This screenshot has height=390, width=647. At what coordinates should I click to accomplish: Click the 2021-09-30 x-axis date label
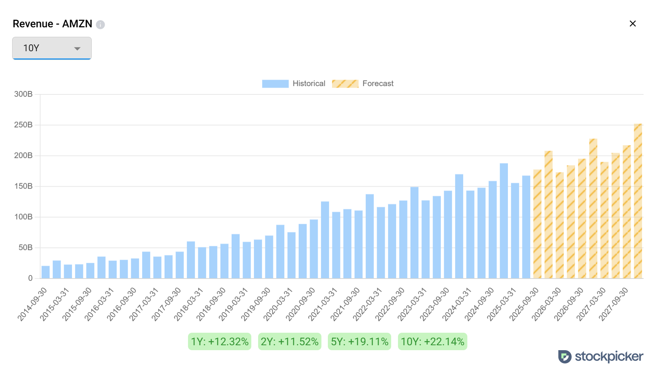[x=345, y=304]
